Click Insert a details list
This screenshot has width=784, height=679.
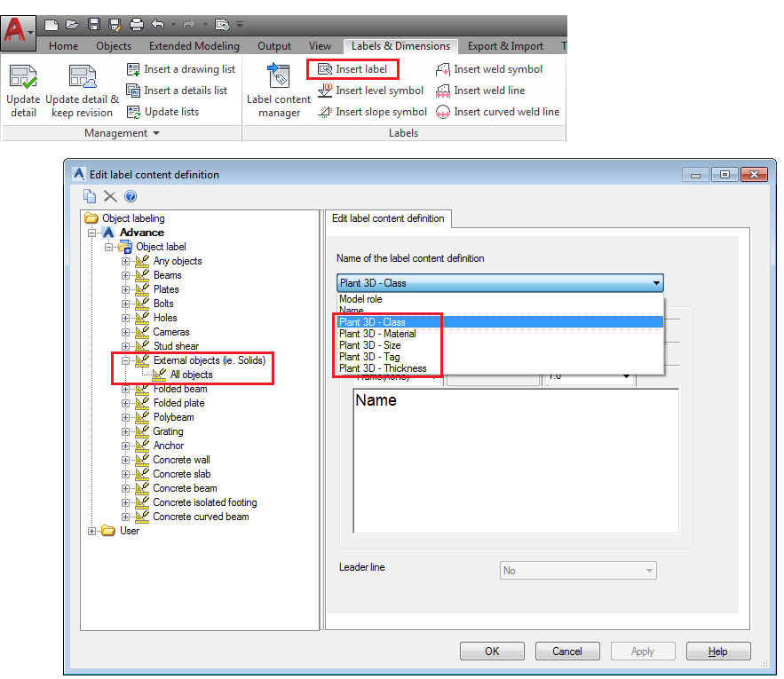tap(177, 91)
